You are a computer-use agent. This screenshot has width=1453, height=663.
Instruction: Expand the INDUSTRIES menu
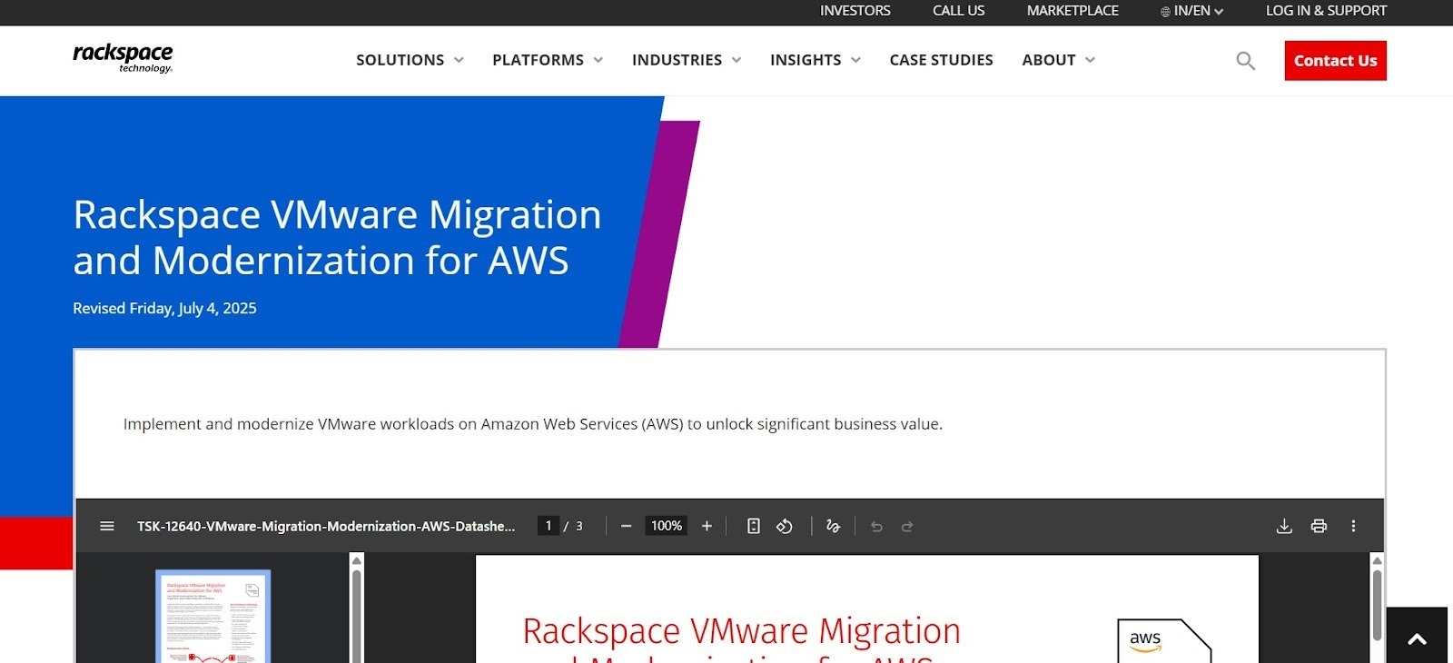(x=687, y=60)
